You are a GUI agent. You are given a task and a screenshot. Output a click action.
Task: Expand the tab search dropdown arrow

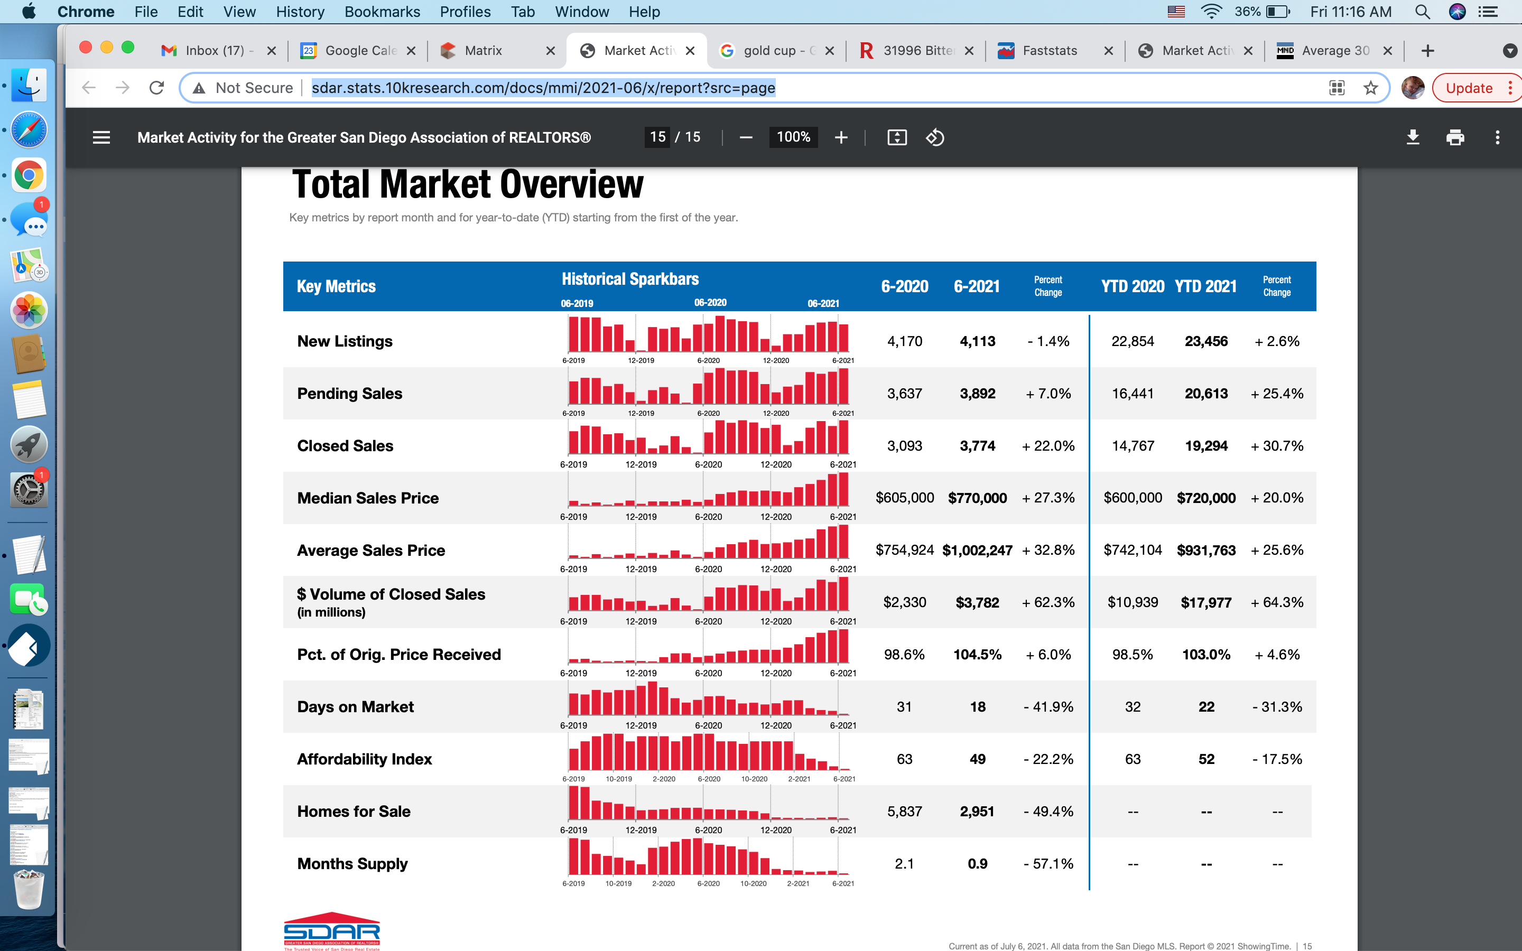(x=1509, y=51)
